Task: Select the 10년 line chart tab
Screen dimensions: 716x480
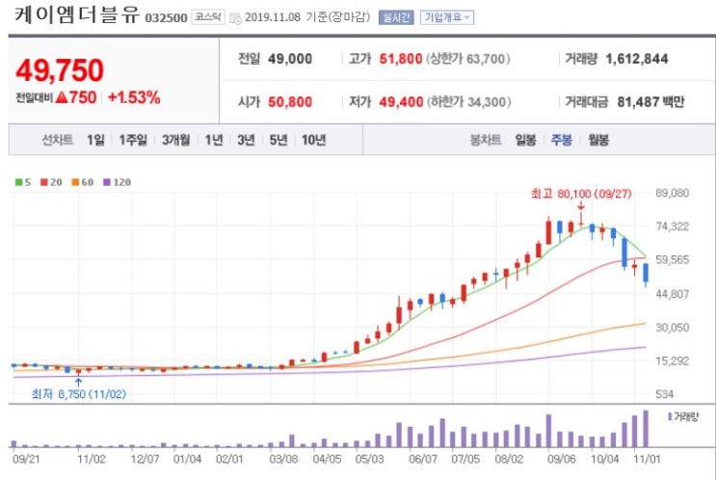Action: [313, 140]
